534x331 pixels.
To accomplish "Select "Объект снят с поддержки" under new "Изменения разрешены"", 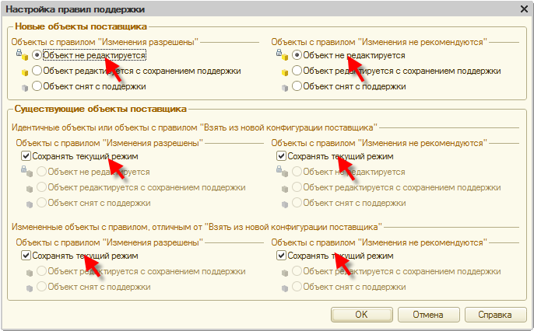I will pyautogui.click(x=37, y=86).
